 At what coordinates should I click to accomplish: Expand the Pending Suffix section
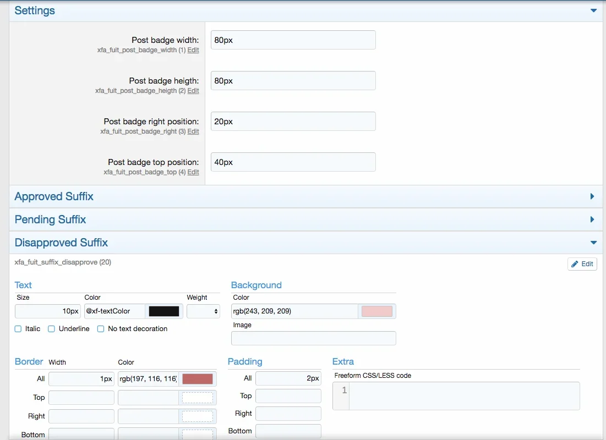click(592, 219)
